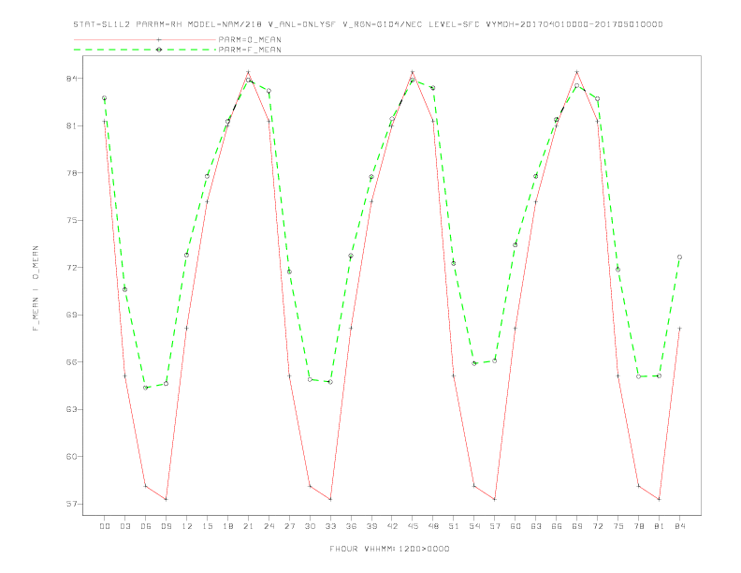Click the PARM=F_MEAN legend label
741x573 pixels.
(250, 50)
